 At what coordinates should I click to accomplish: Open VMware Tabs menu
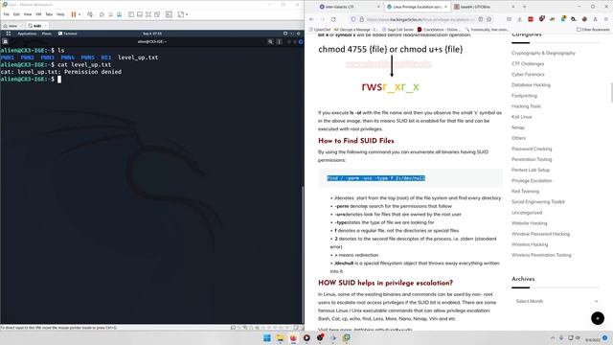(49, 14)
